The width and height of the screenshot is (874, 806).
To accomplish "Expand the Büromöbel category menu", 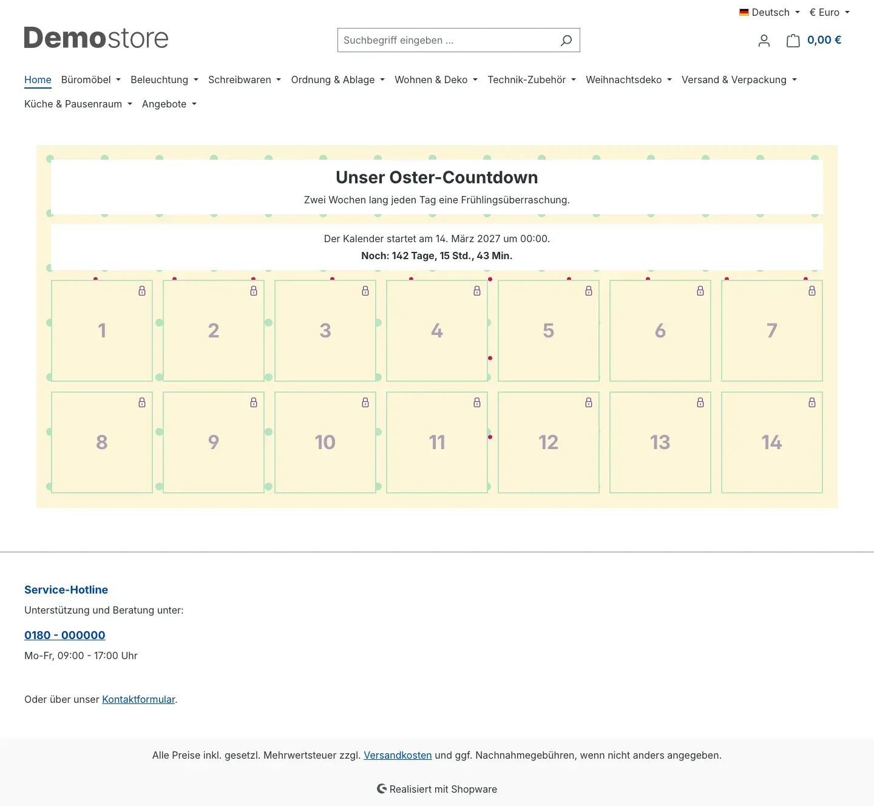I will coord(91,80).
